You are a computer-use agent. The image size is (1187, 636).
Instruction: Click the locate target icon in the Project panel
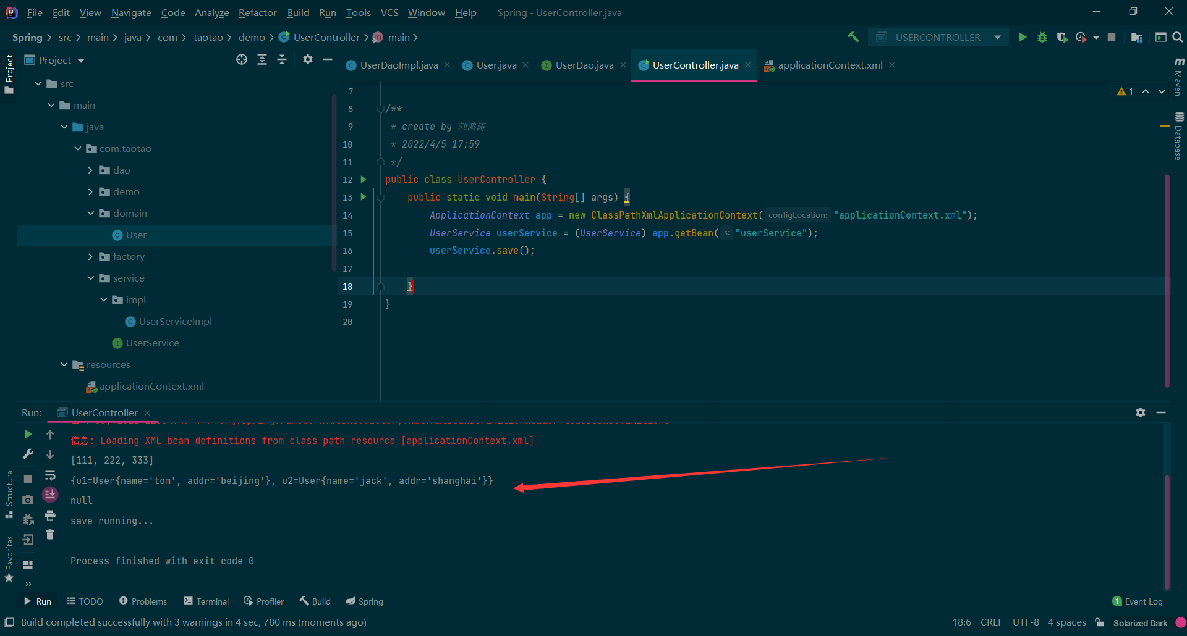click(242, 59)
